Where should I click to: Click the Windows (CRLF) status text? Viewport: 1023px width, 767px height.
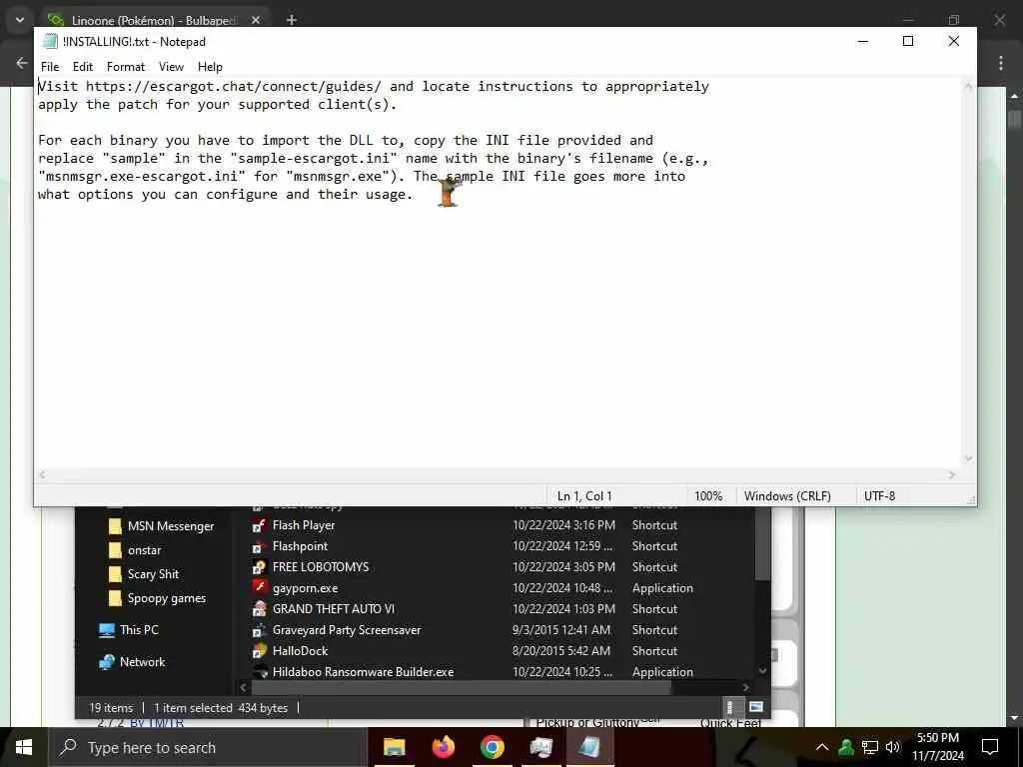pos(787,496)
